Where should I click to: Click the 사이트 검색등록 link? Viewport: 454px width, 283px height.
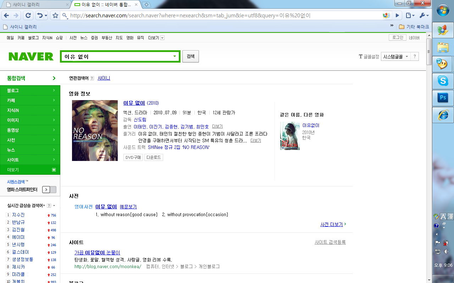[330, 242]
